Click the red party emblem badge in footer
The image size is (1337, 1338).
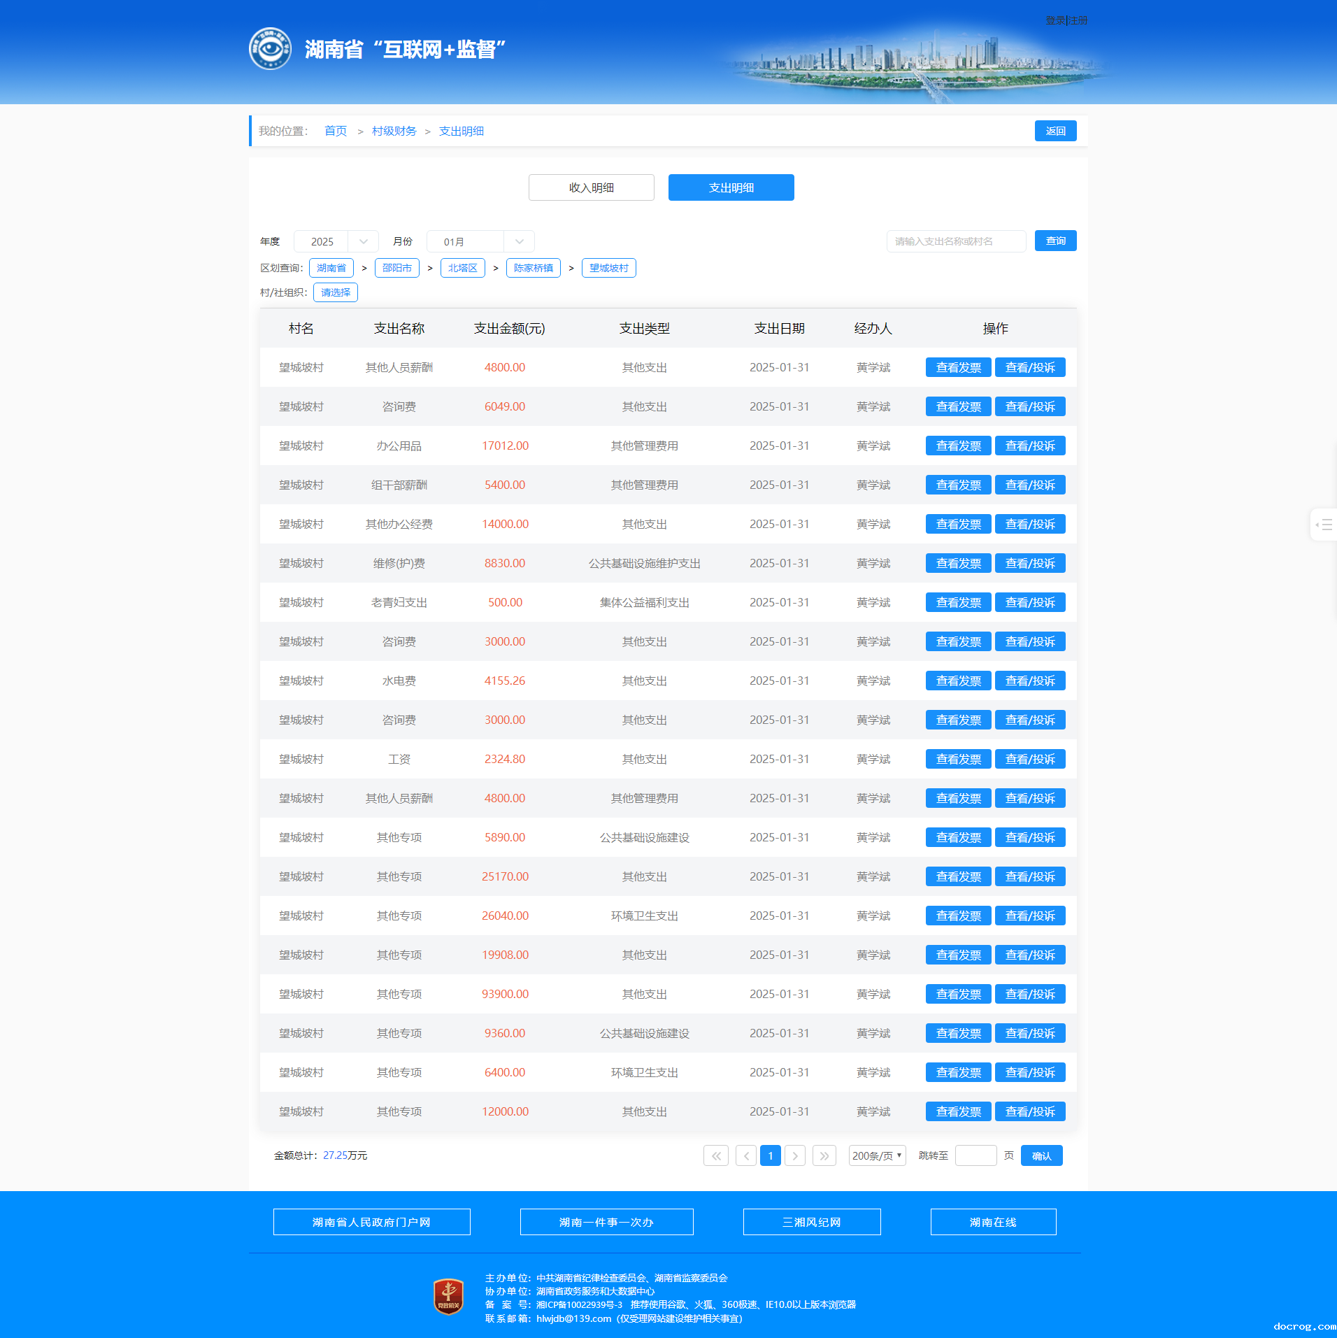point(448,1297)
